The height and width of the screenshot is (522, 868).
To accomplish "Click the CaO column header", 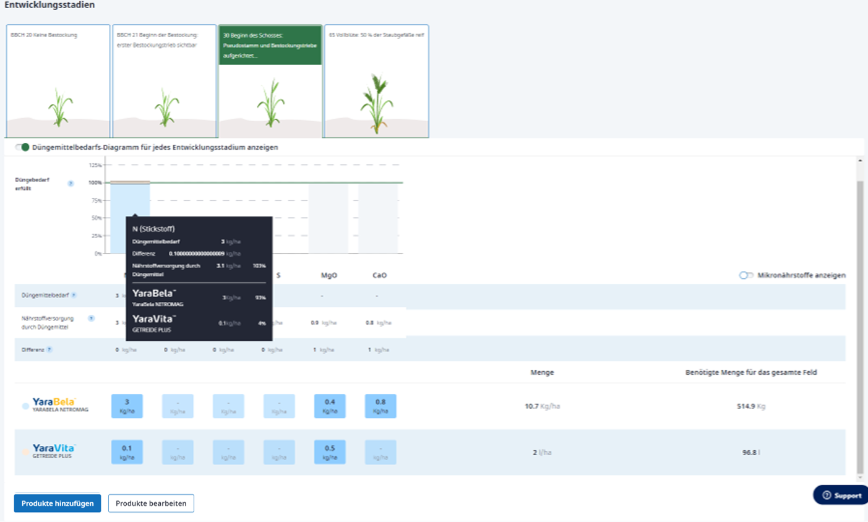I will point(380,275).
